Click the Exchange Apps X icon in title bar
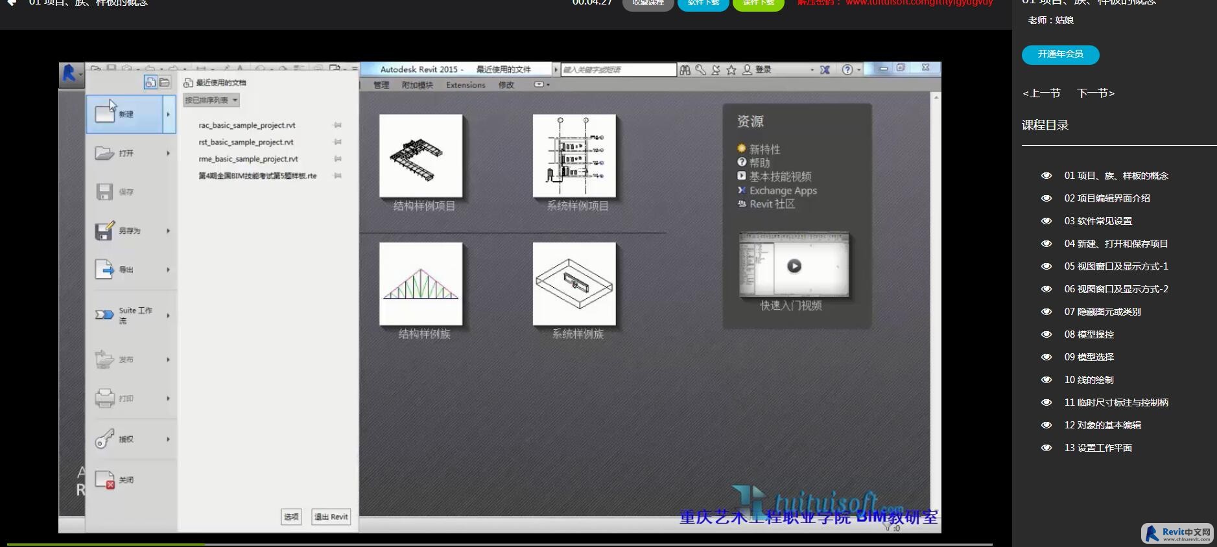The height and width of the screenshot is (547, 1217). (x=825, y=69)
